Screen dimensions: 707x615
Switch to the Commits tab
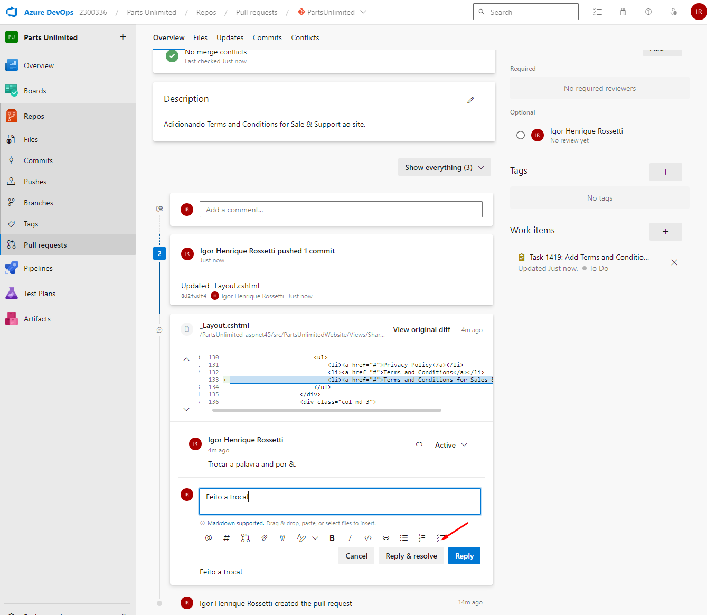point(267,37)
